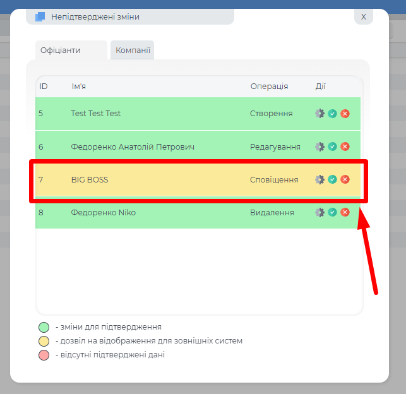The width and height of the screenshot is (406, 394).
Task: Switch to the Компанії tab
Action: pyautogui.click(x=133, y=50)
